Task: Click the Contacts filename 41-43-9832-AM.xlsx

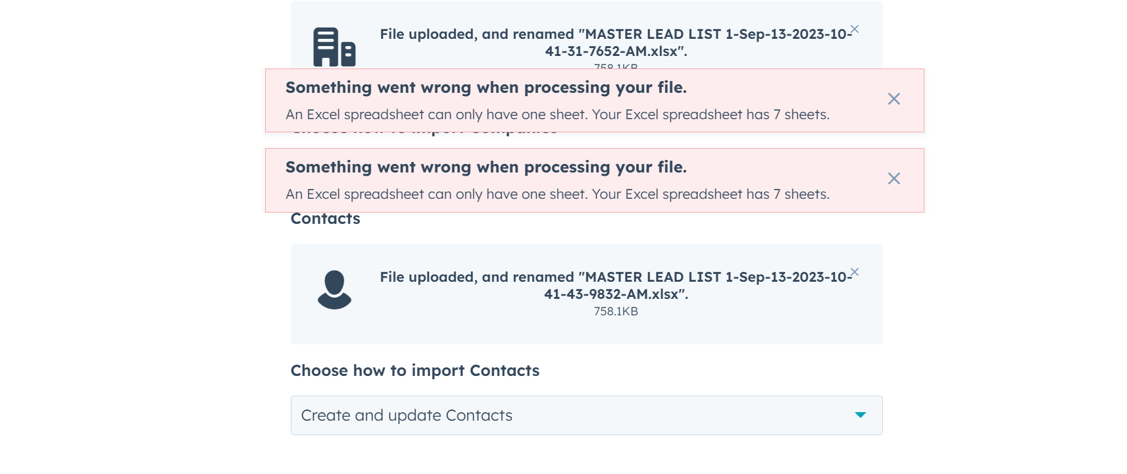Action: [616, 295]
